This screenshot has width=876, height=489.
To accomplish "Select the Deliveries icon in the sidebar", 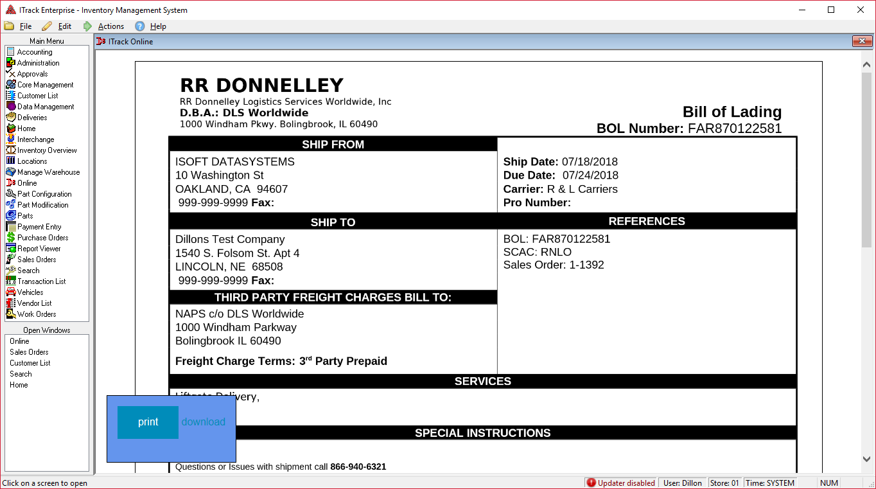I will (x=10, y=118).
